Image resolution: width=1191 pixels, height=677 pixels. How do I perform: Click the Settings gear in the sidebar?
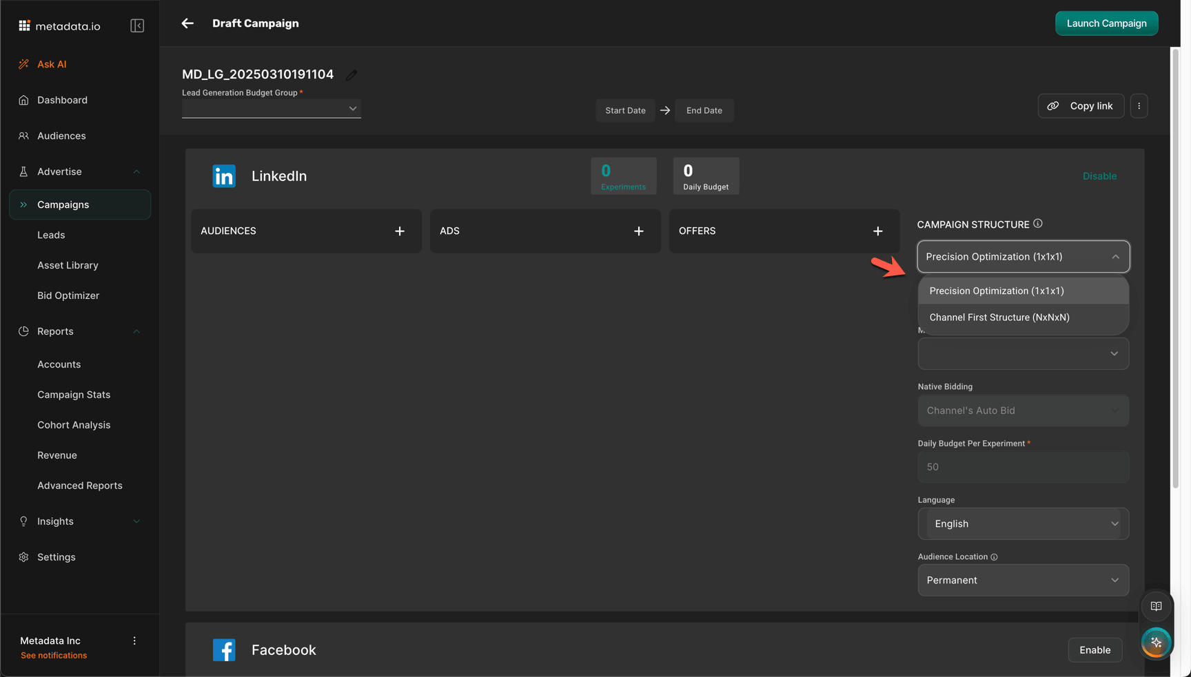click(x=24, y=556)
